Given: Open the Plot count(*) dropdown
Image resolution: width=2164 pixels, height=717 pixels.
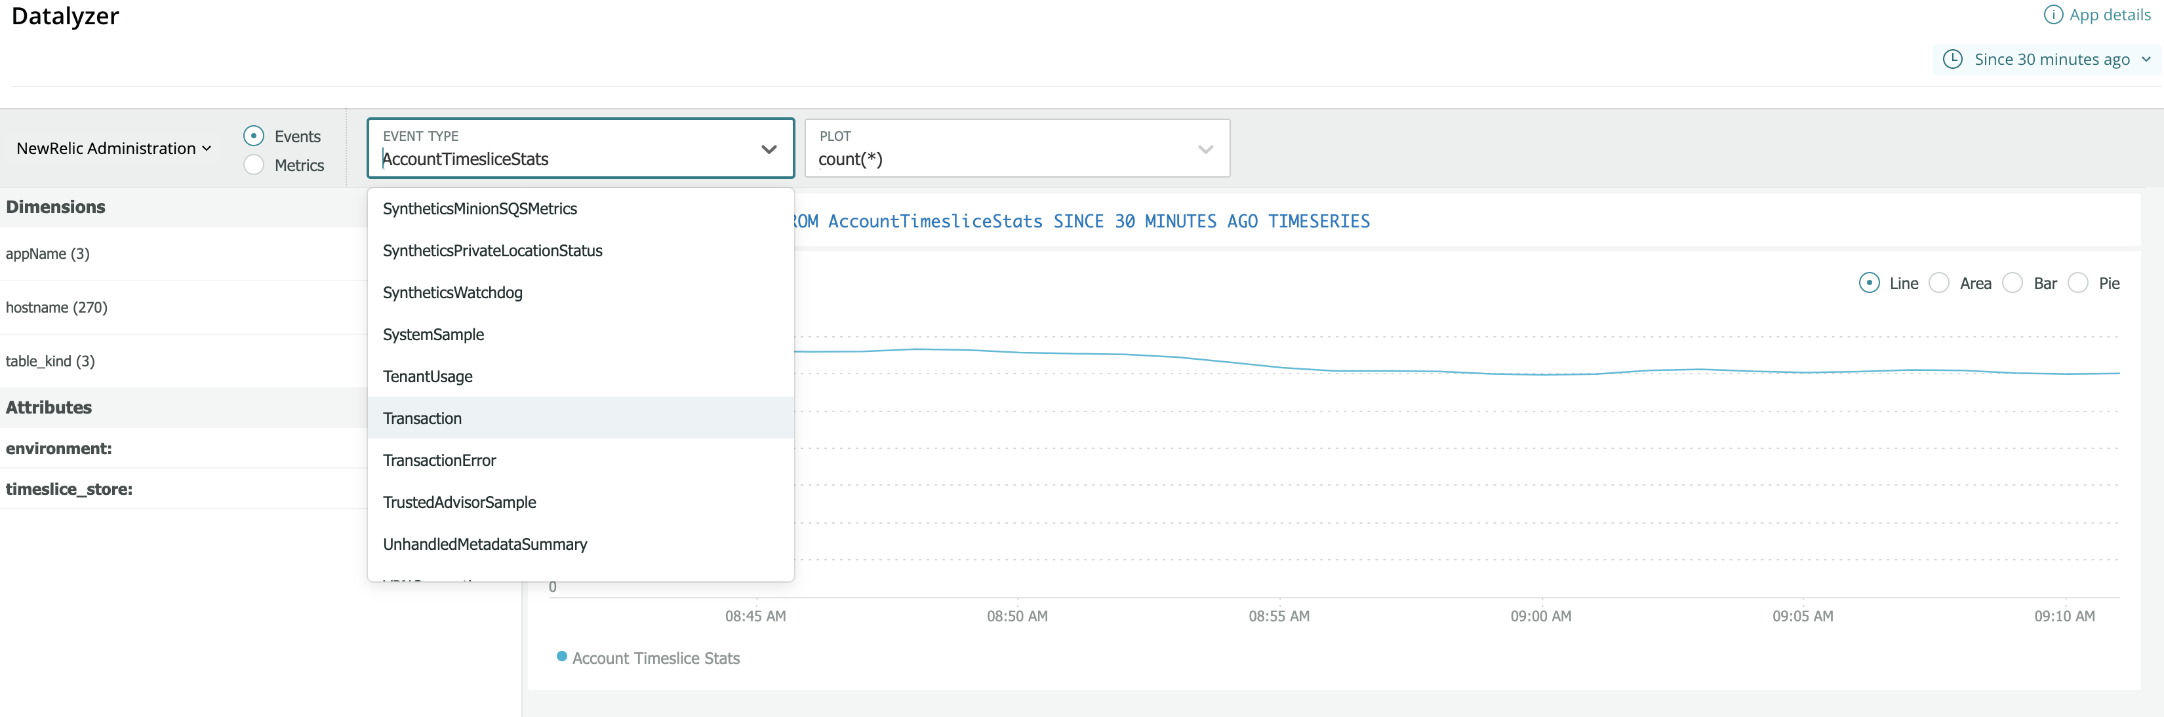Looking at the screenshot, I should point(1017,149).
